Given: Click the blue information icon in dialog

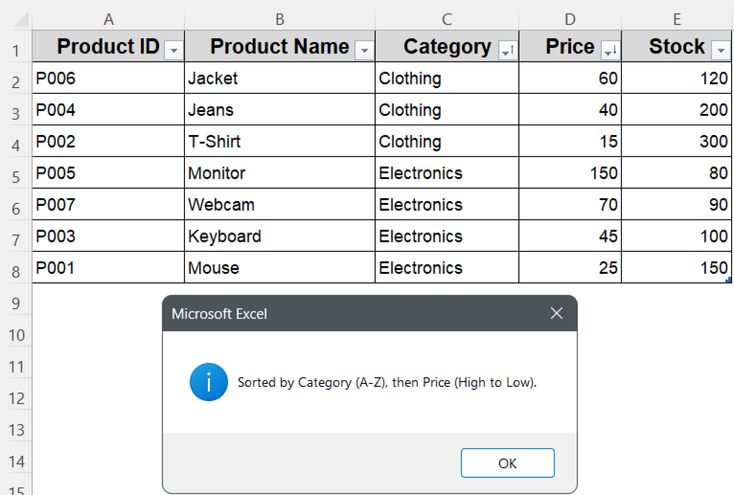Looking at the screenshot, I should point(209,382).
